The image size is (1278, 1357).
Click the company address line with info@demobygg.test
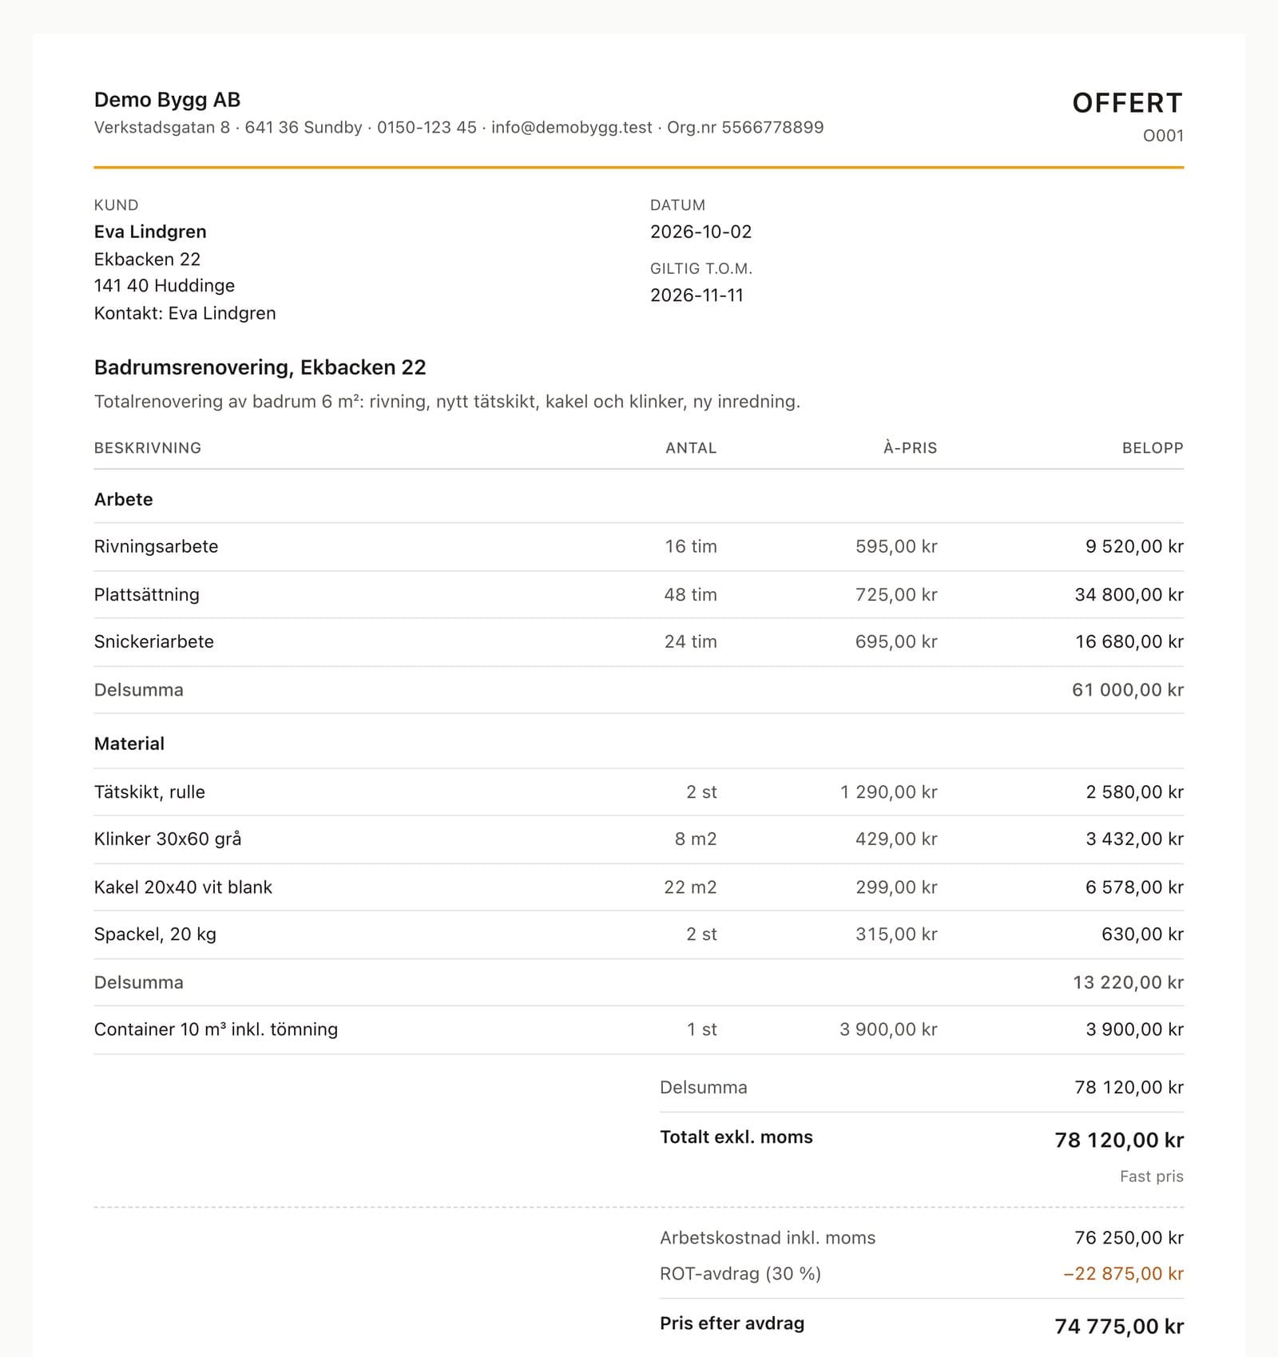tap(458, 128)
